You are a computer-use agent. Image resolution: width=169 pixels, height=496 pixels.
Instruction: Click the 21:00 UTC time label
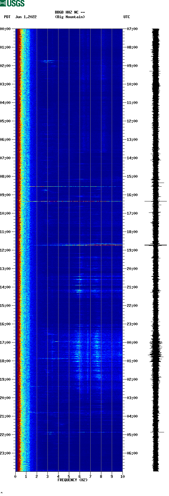coord(132,287)
